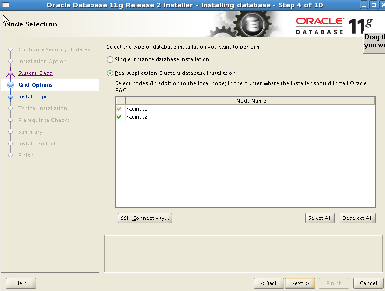This screenshot has width=385, height=291.
Task: Select the Grid Options step
Action: tap(35, 85)
